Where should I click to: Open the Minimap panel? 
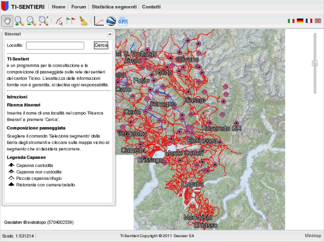312,236
